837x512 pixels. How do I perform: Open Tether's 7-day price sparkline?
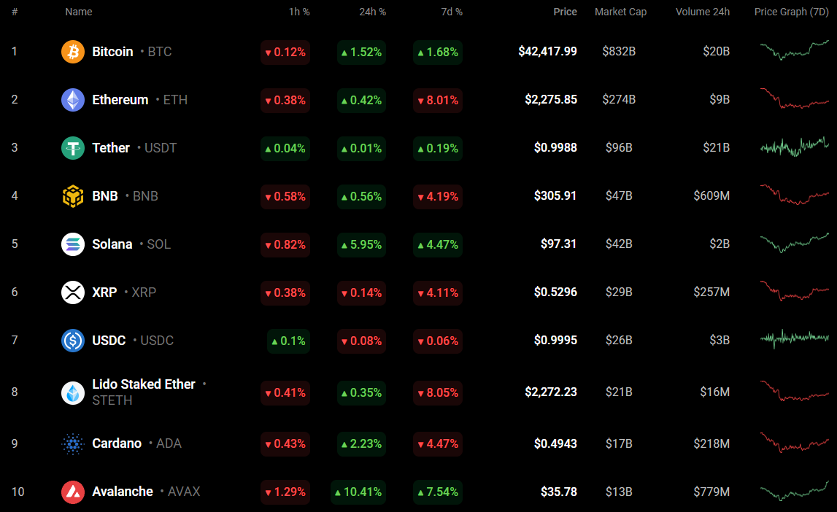click(794, 147)
